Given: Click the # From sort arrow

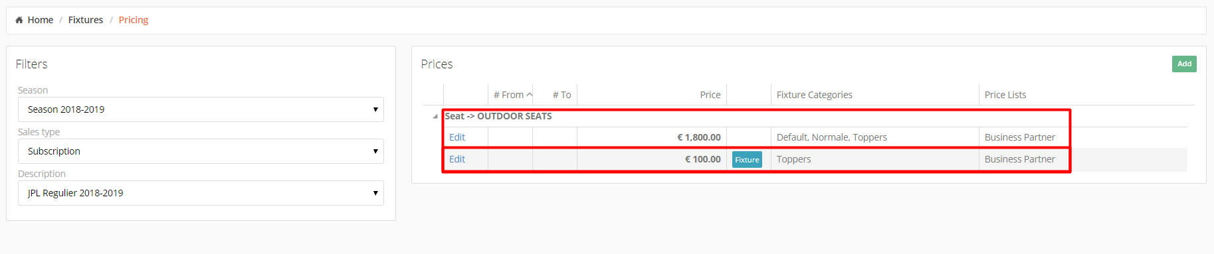Looking at the screenshot, I should pyautogui.click(x=529, y=95).
